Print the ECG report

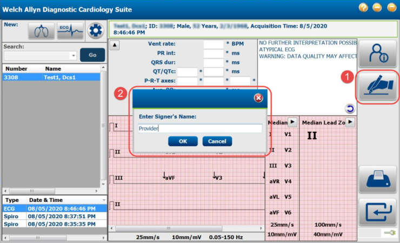[x=378, y=179]
